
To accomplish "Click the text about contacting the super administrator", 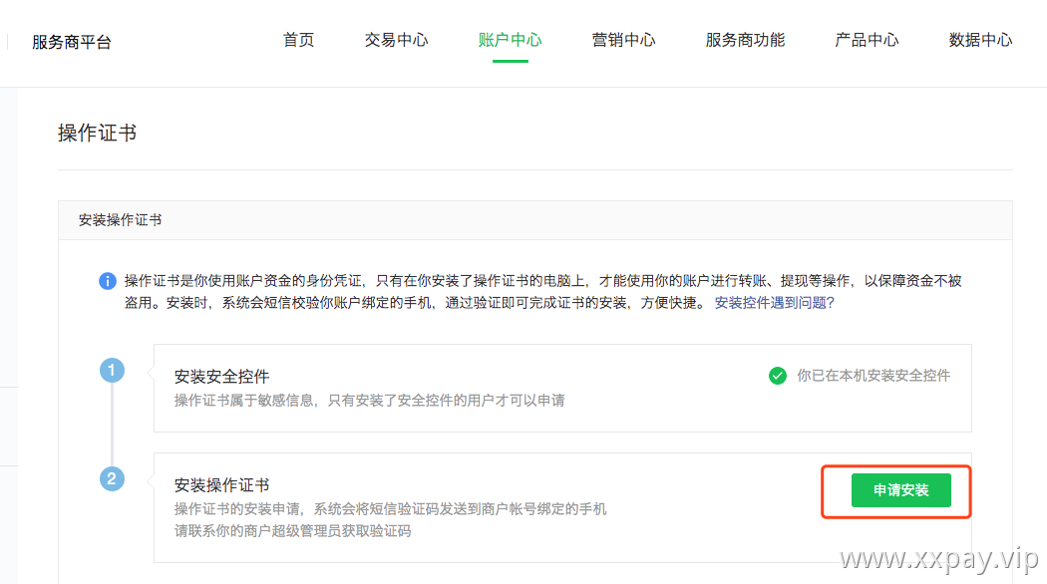I will tap(292, 531).
